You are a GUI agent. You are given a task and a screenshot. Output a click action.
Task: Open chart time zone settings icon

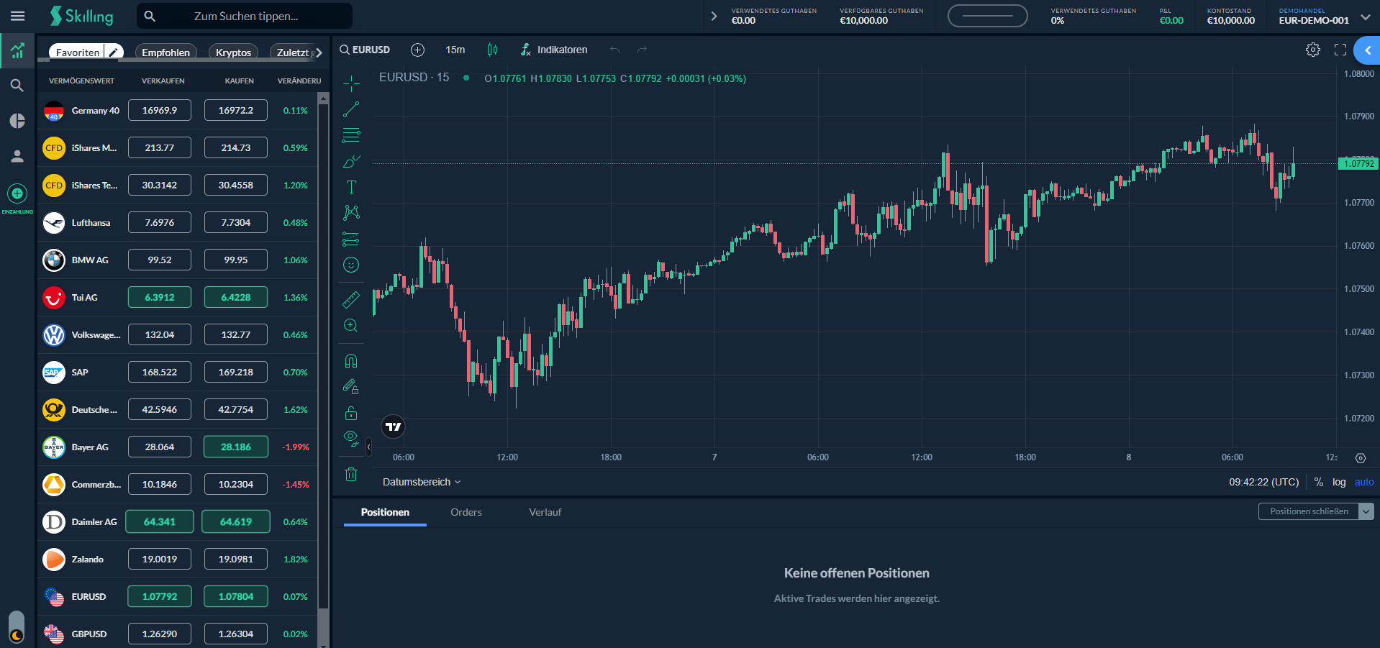(1360, 458)
